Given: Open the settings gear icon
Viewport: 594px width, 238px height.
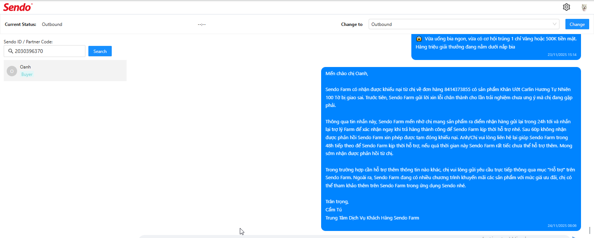Looking at the screenshot, I should 566,7.
